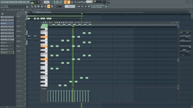
Task: Select the piano roll mute tool
Action: [x=64, y=22]
